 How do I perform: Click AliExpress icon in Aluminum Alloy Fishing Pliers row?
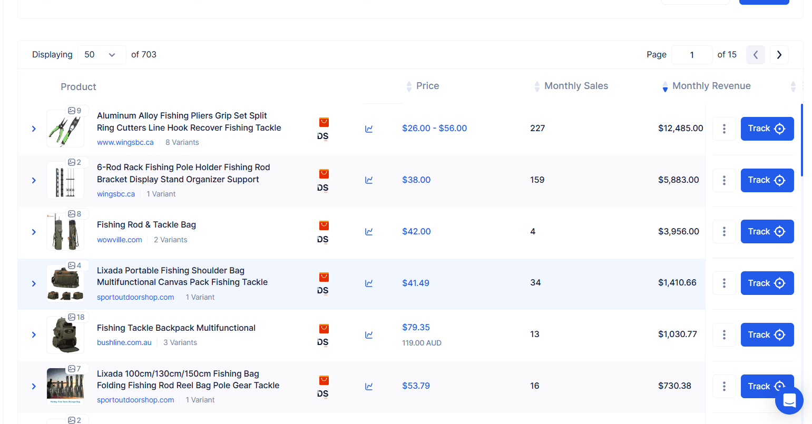tap(324, 122)
